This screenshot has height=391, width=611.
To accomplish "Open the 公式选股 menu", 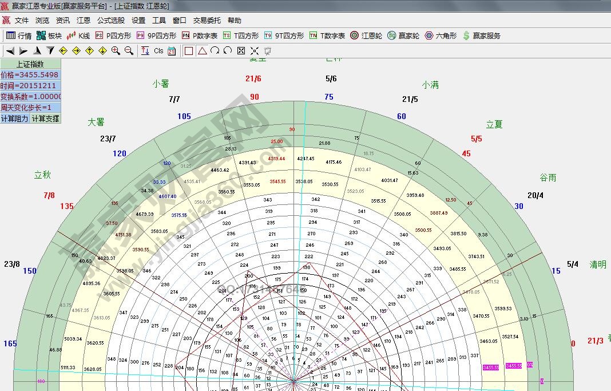I will 110,20.
